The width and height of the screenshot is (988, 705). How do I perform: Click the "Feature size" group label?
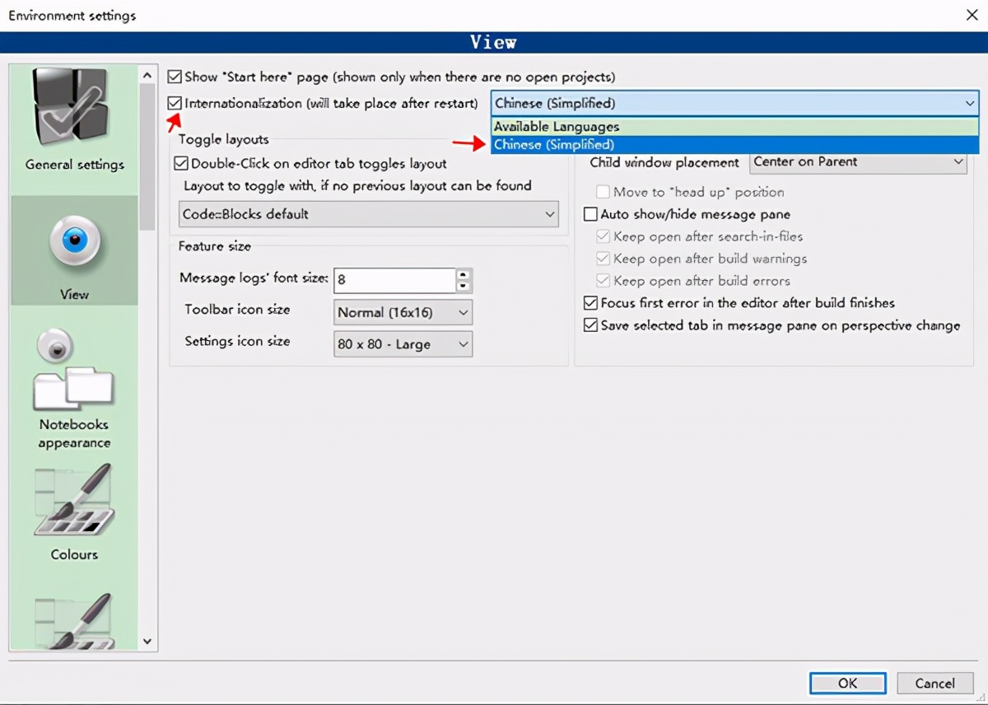215,246
